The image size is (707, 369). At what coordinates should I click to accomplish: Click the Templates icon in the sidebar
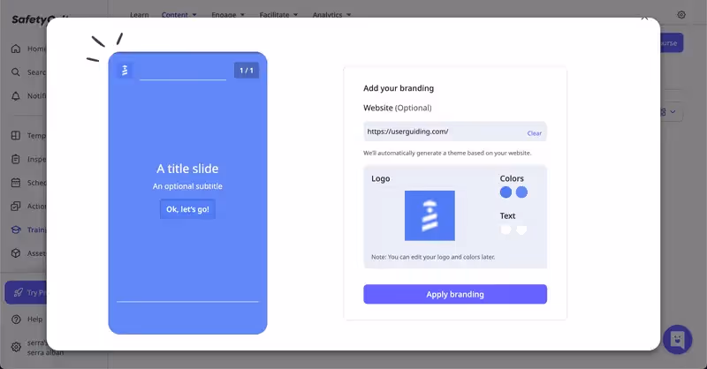(x=16, y=135)
